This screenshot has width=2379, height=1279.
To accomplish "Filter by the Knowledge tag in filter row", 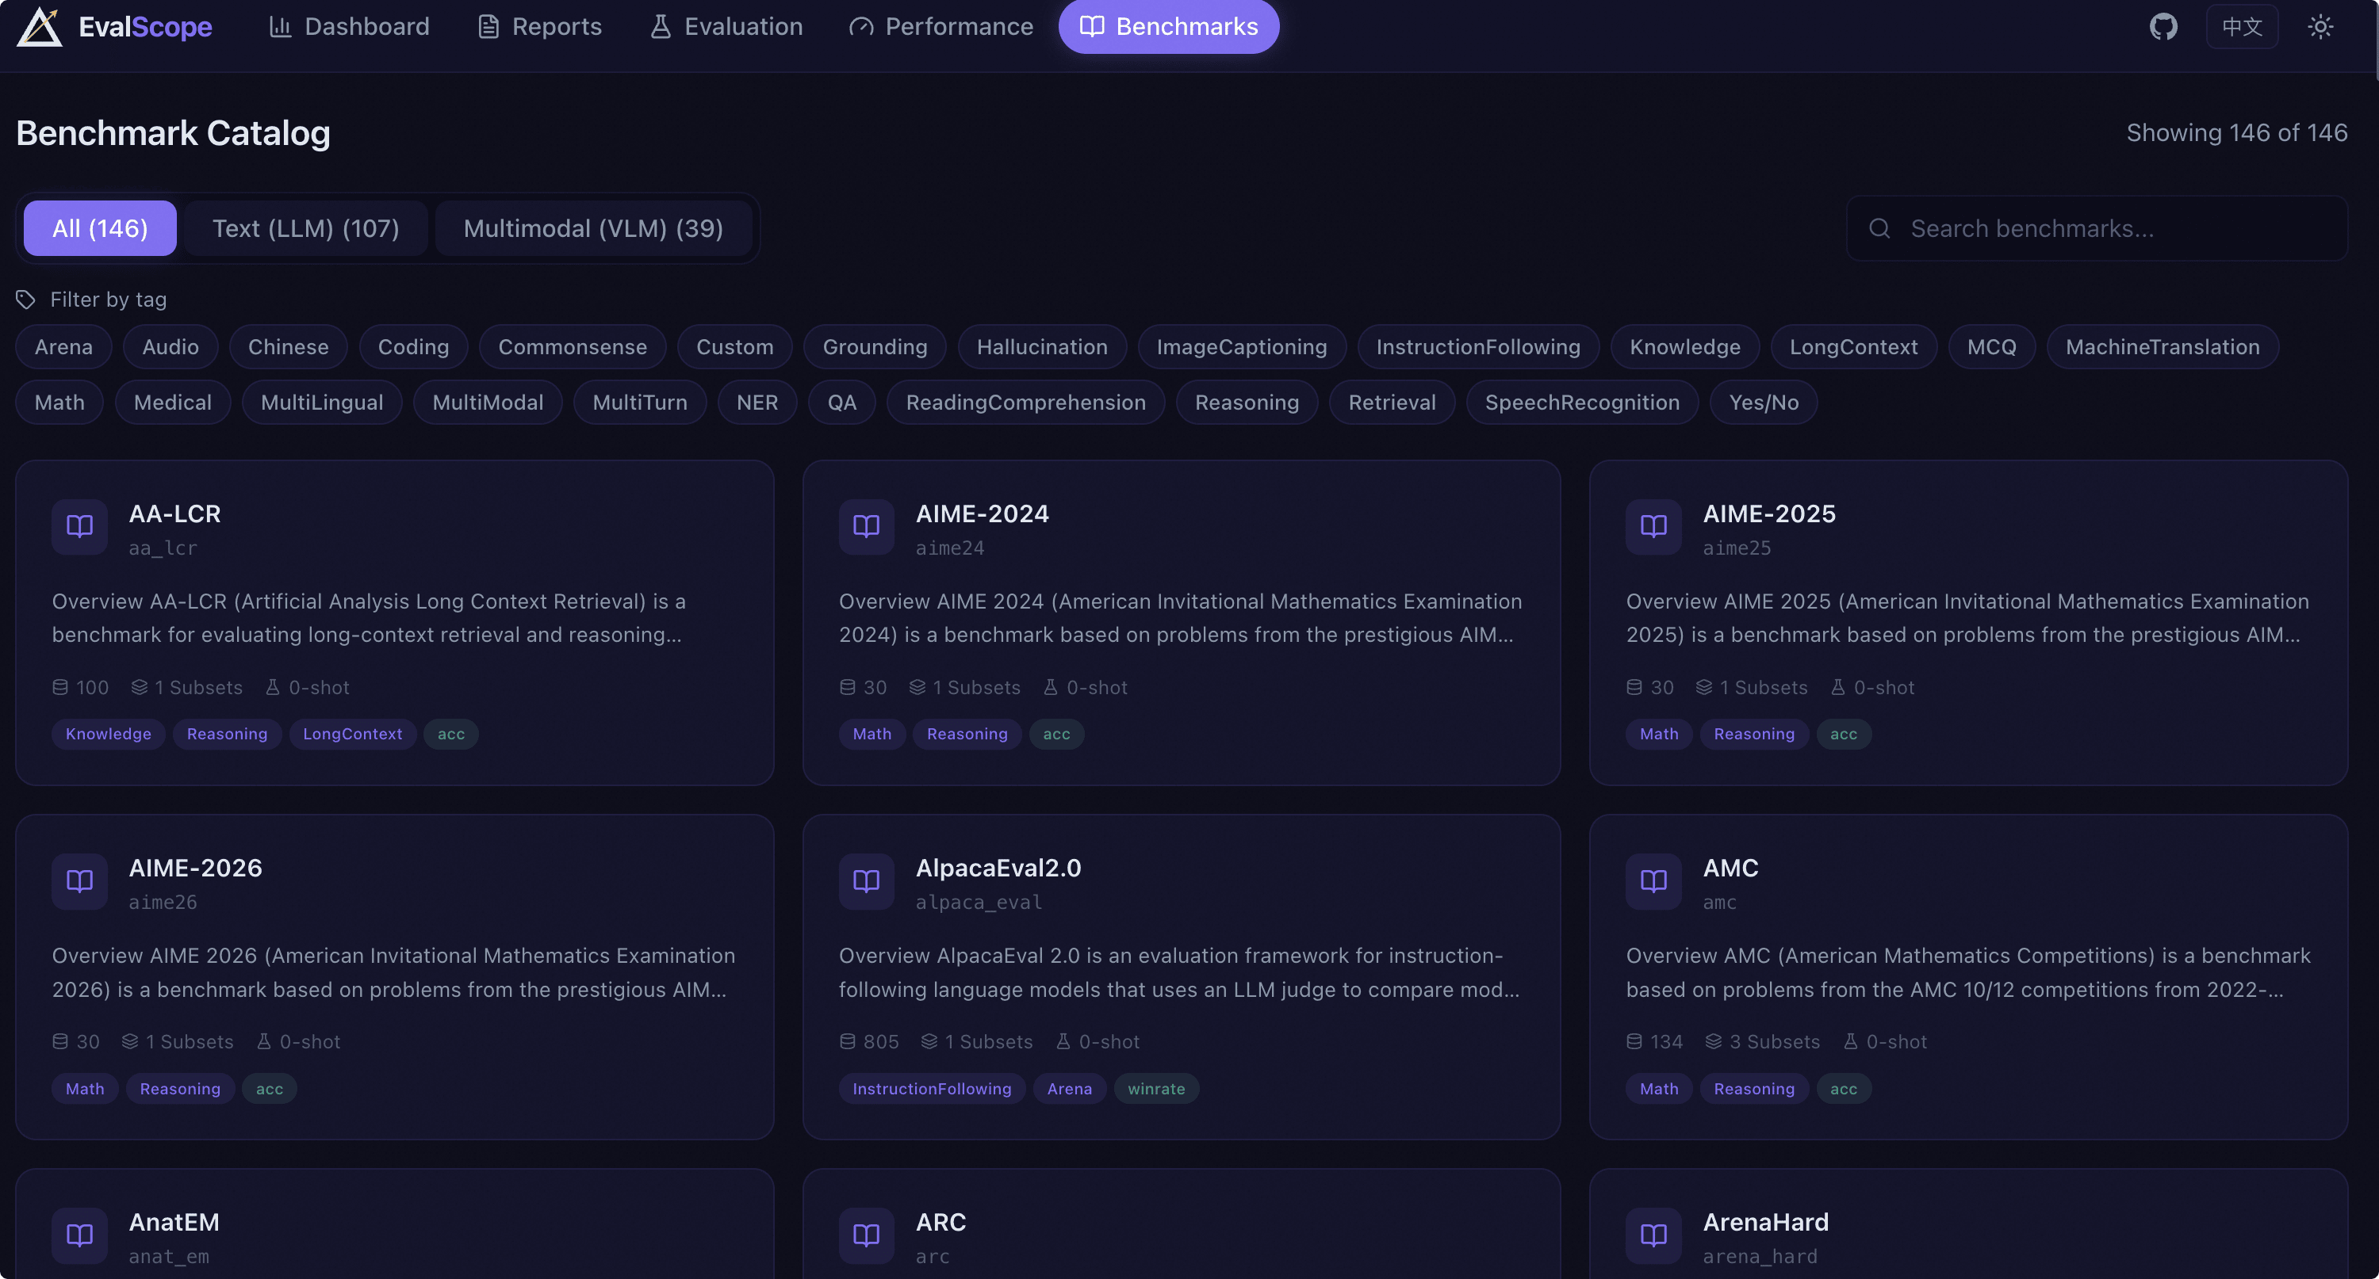I will 1685,347.
